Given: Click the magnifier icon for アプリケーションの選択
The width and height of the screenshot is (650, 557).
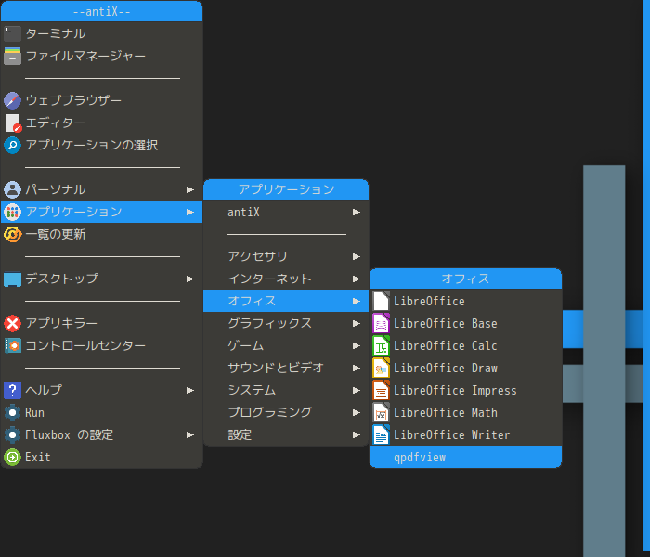Looking at the screenshot, I should pyautogui.click(x=12, y=145).
